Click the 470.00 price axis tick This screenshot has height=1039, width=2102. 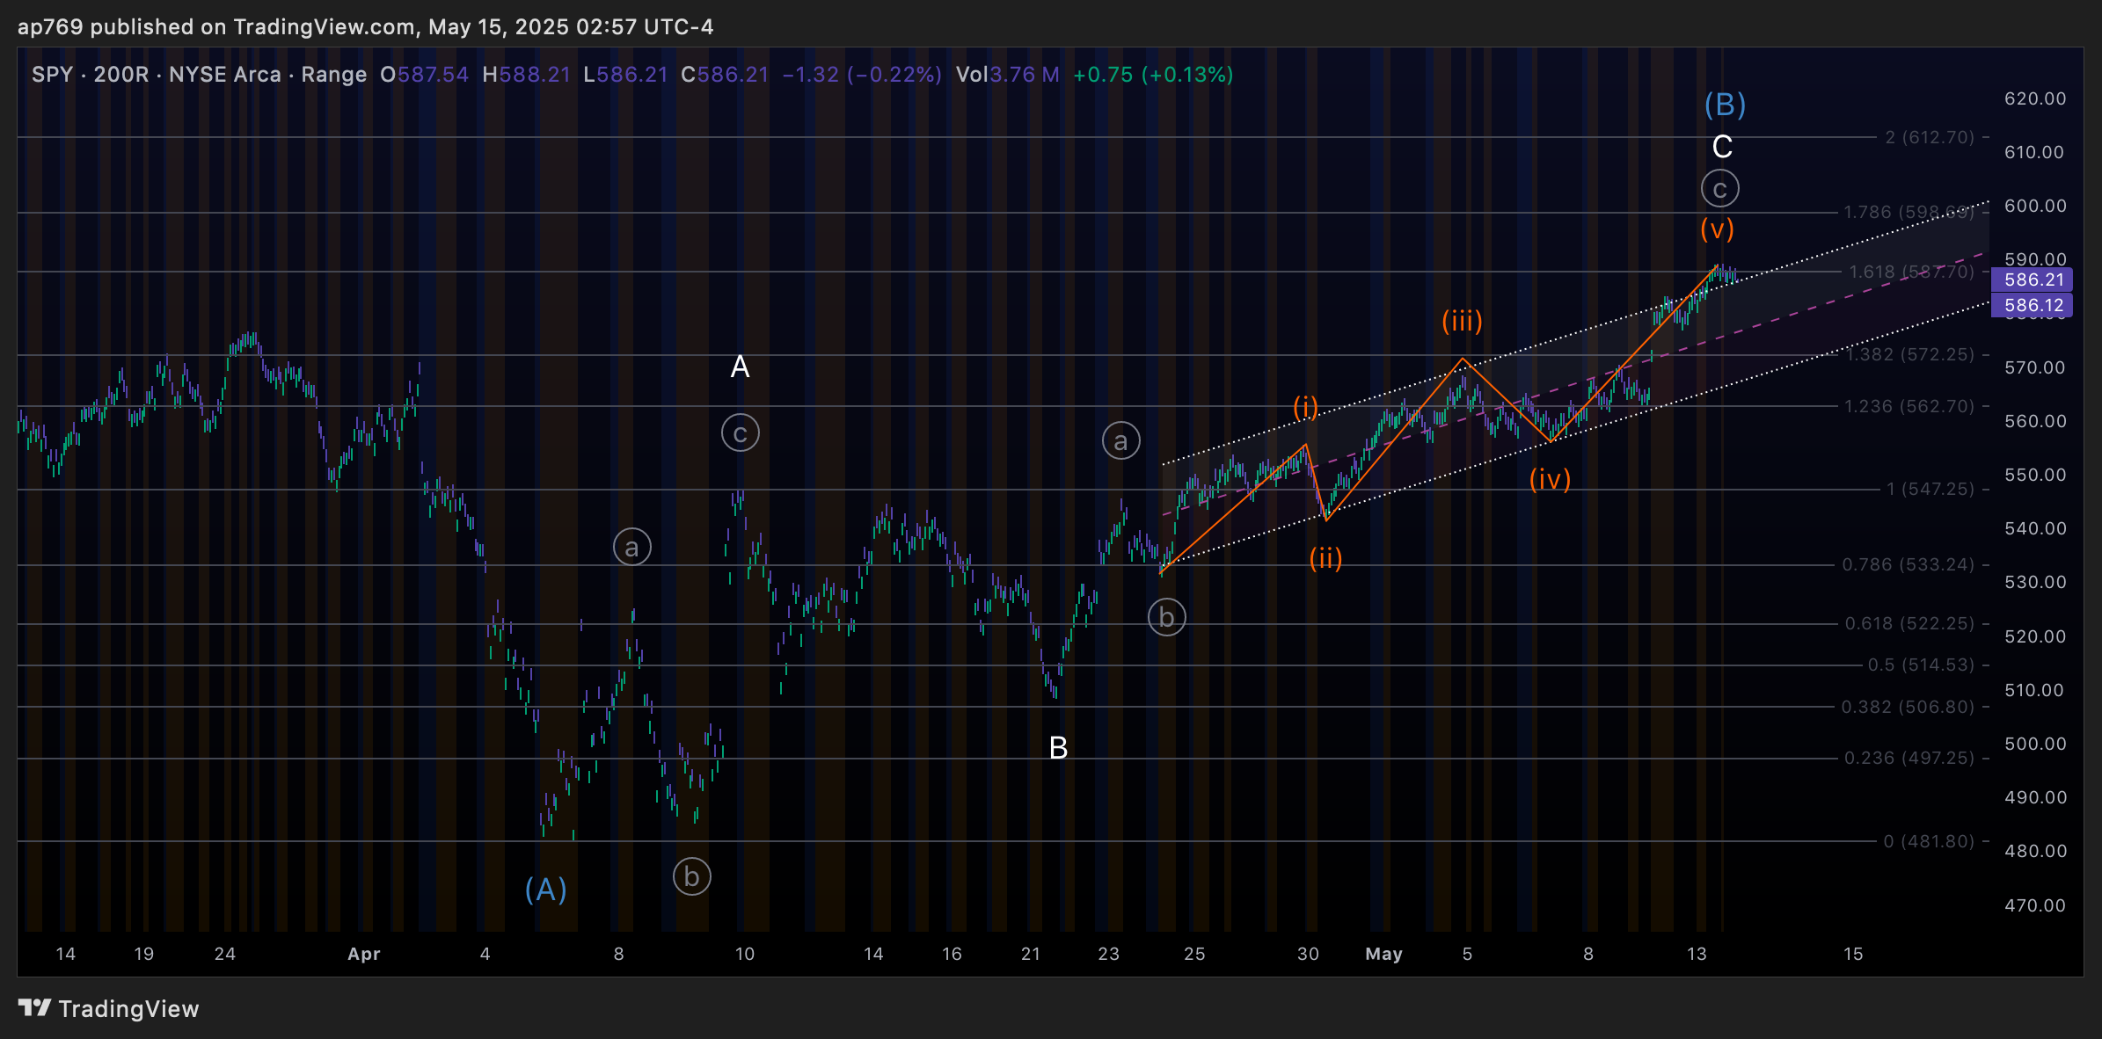(x=2035, y=905)
